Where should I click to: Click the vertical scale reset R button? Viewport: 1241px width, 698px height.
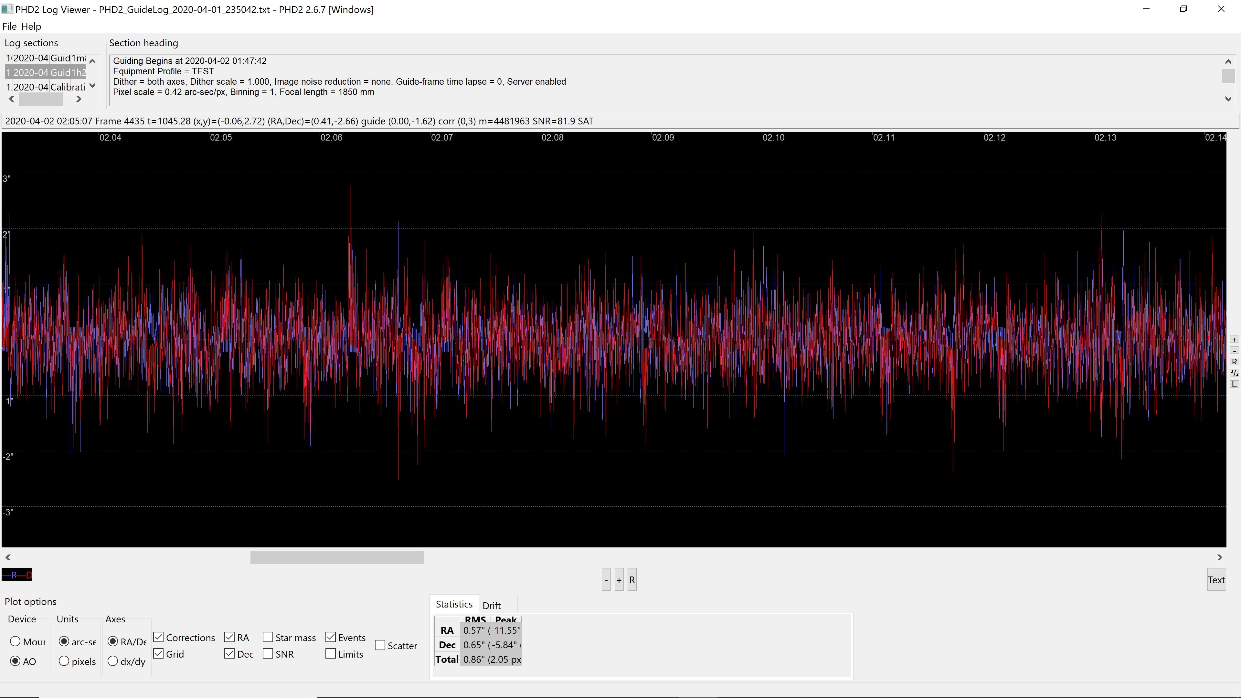pyautogui.click(x=1234, y=362)
